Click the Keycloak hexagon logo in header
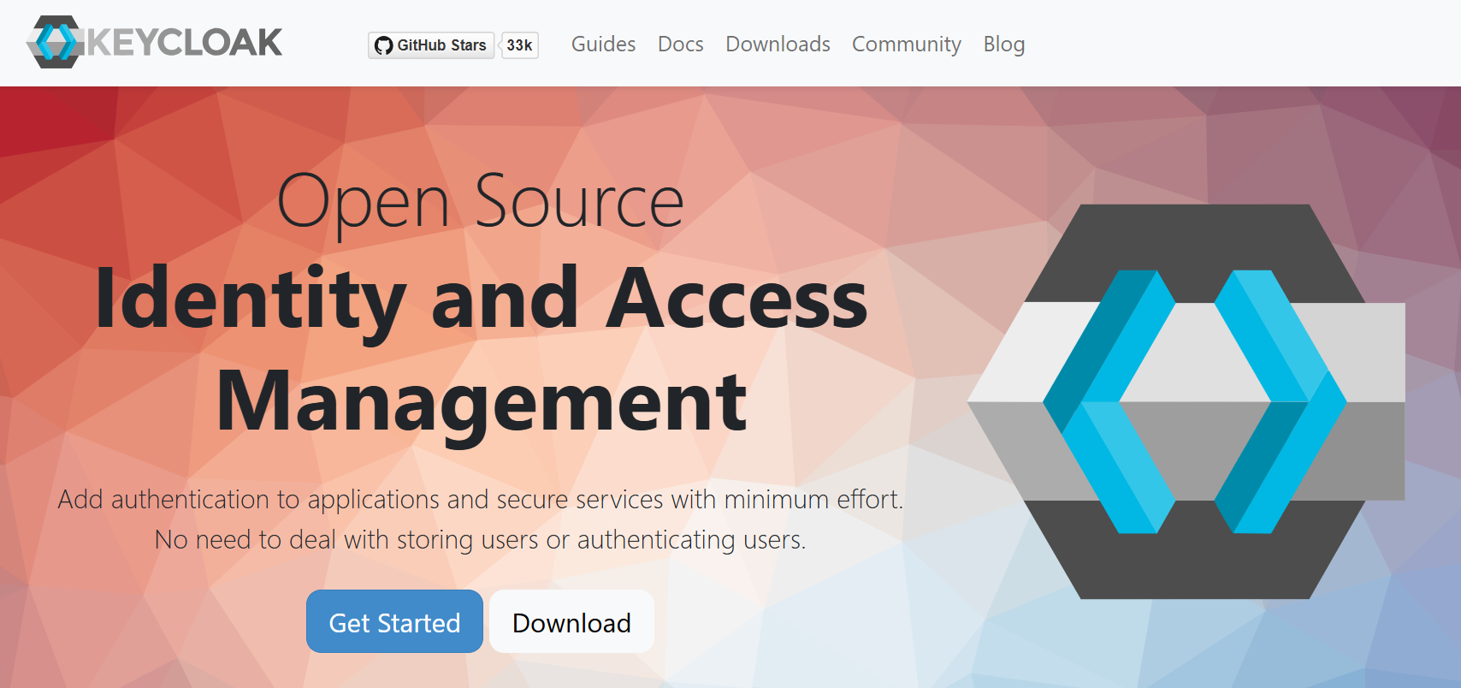The width and height of the screenshot is (1461, 688). [x=56, y=42]
